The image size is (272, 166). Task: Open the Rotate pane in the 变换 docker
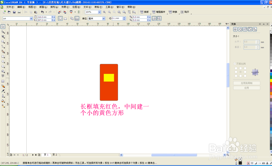pos(240,29)
